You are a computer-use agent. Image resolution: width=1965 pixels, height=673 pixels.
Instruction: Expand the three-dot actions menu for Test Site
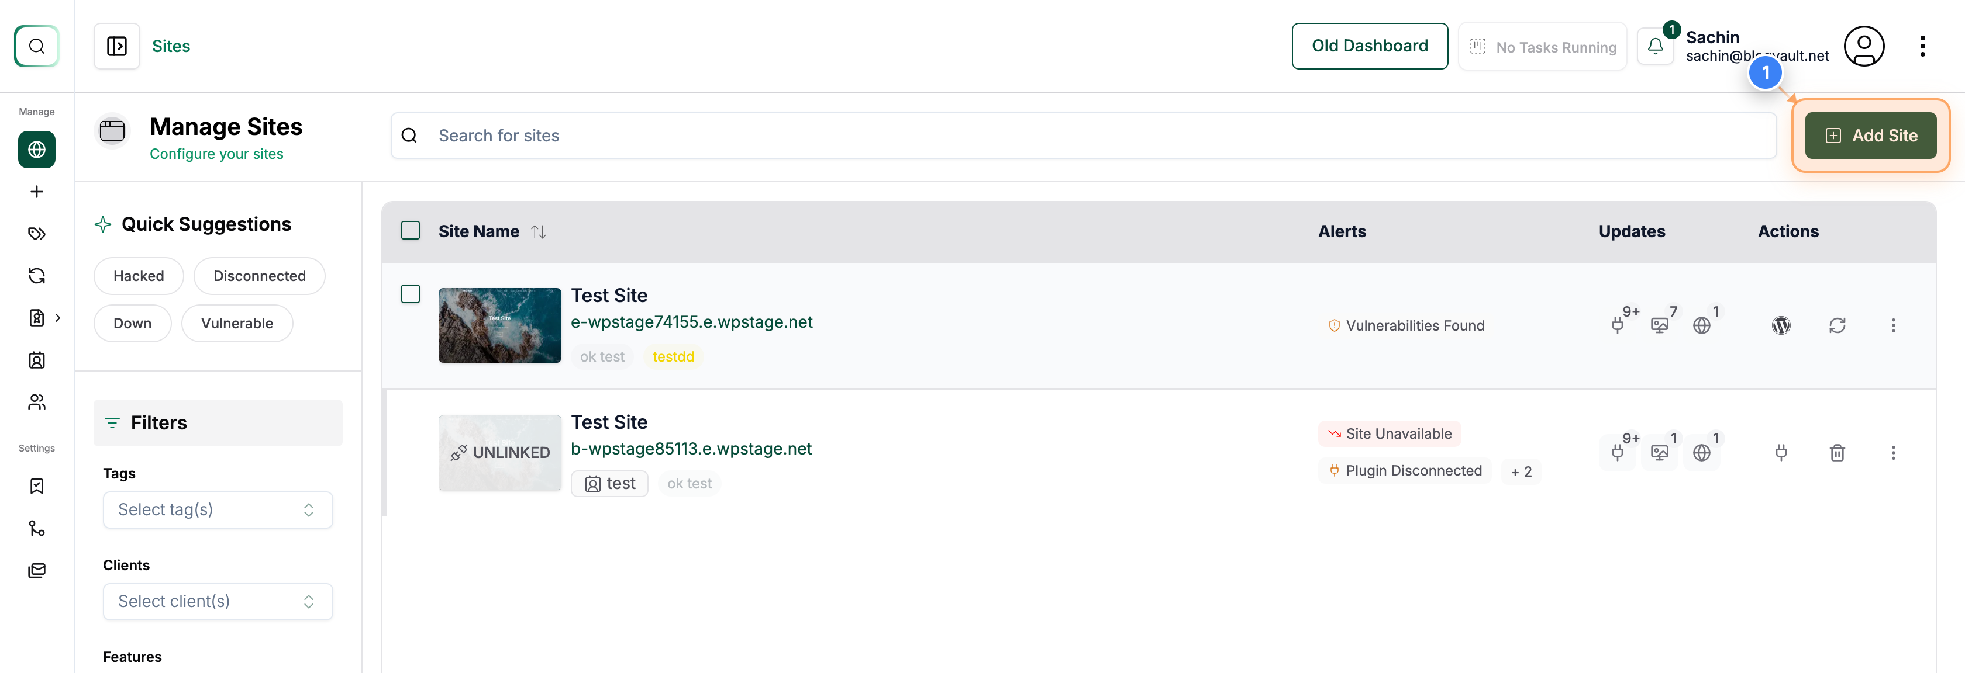[x=1894, y=325]
